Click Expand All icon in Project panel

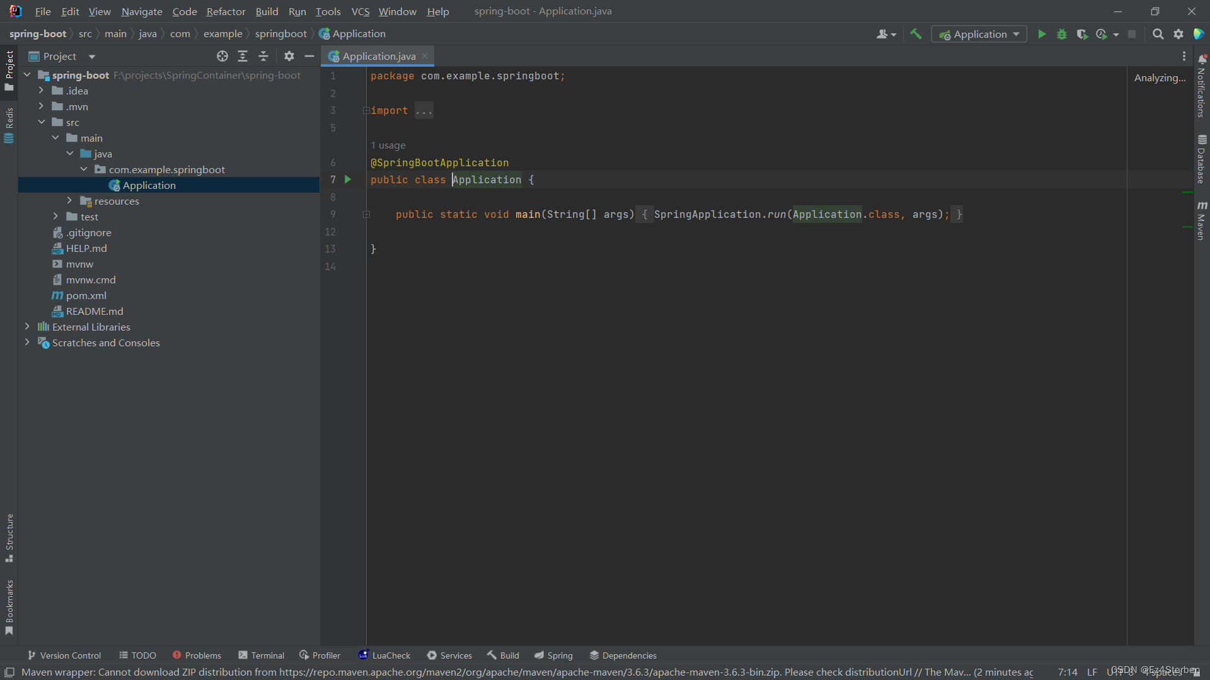[x=243, y=56]
